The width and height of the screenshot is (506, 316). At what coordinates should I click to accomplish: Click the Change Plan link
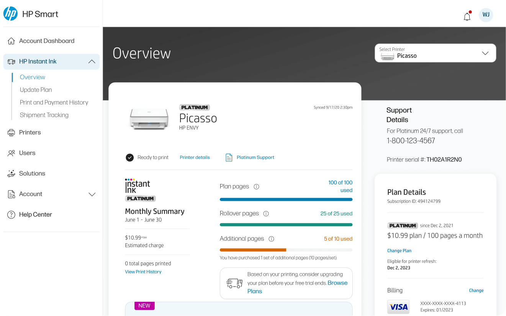point(399,251)
